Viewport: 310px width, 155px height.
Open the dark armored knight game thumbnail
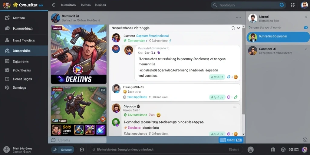[x=78, y=111]
